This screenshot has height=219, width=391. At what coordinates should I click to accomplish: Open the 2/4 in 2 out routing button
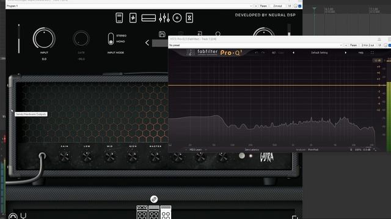[x=368, y=45]
